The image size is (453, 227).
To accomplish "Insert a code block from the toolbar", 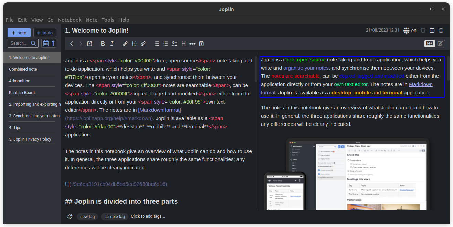I will (x=134, y=44).
